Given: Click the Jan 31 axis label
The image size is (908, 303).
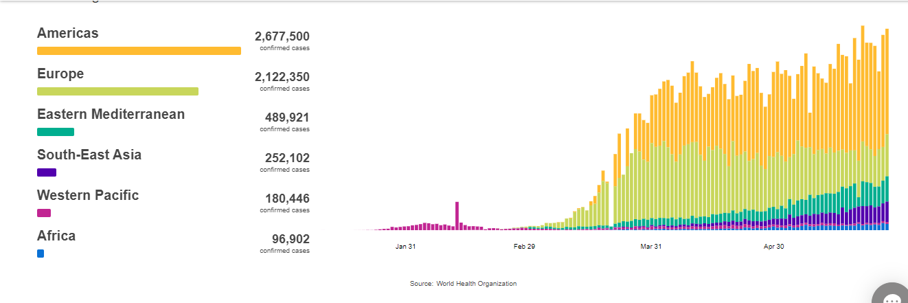Looking at the screenshot, I should point(405,247).
